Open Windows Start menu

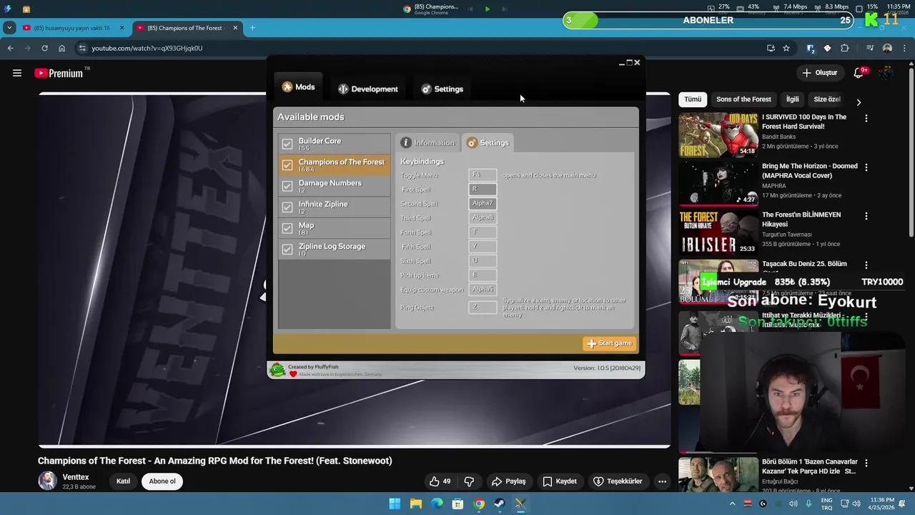[x=395, y=504]
